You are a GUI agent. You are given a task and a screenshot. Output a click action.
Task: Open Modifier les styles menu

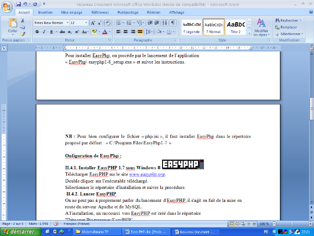click(261, 27)
